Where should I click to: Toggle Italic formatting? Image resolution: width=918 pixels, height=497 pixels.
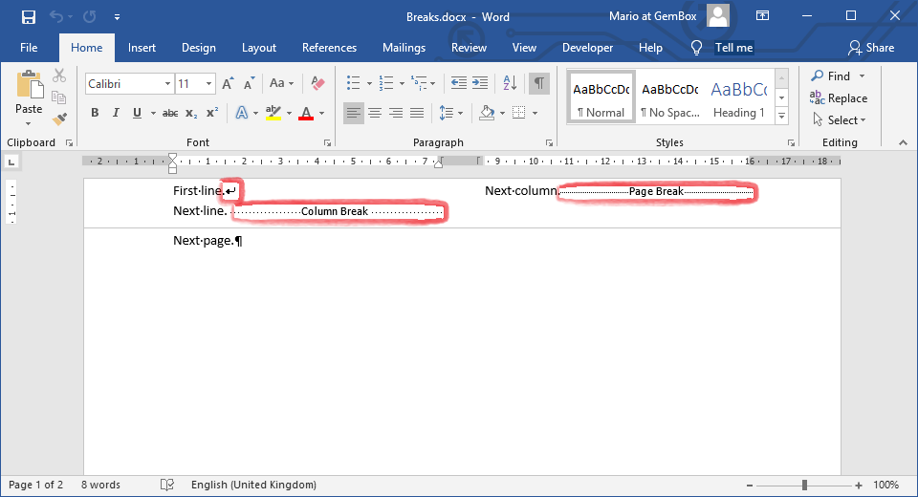[x=116, y=113]
